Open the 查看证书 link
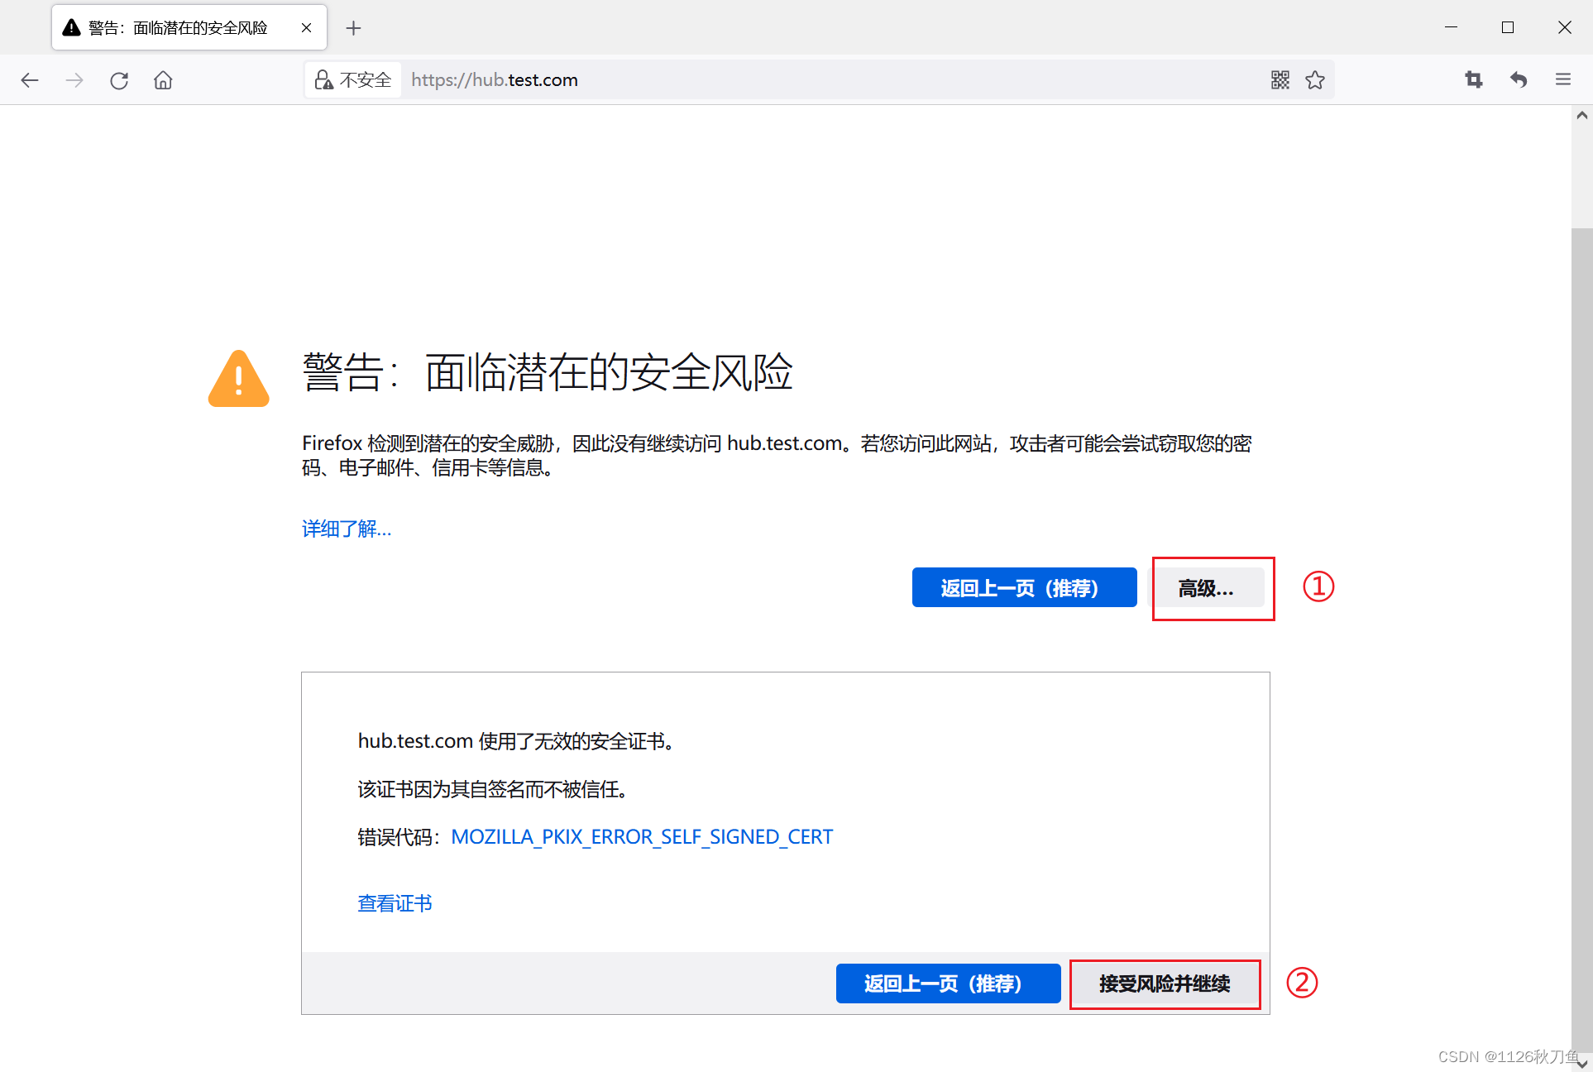 click(395, 903)
